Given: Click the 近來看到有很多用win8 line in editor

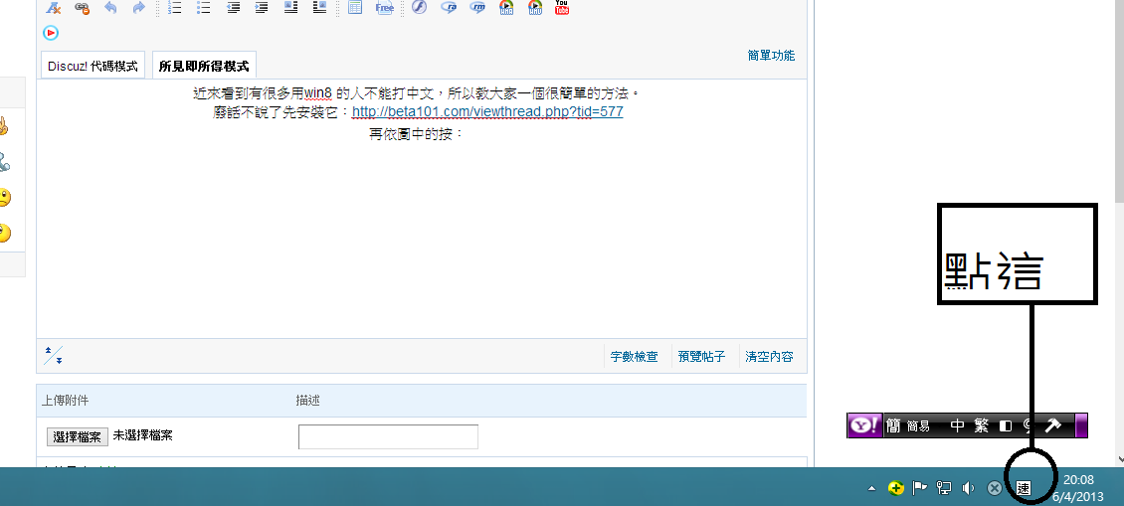Looking at the screenshot, I should point(415,93).
